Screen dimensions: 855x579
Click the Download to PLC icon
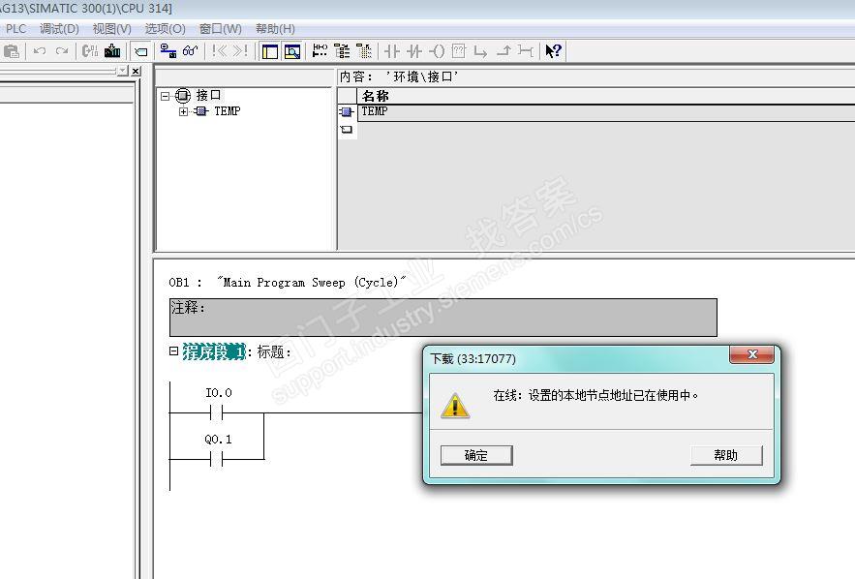click(x=112, y=51)
